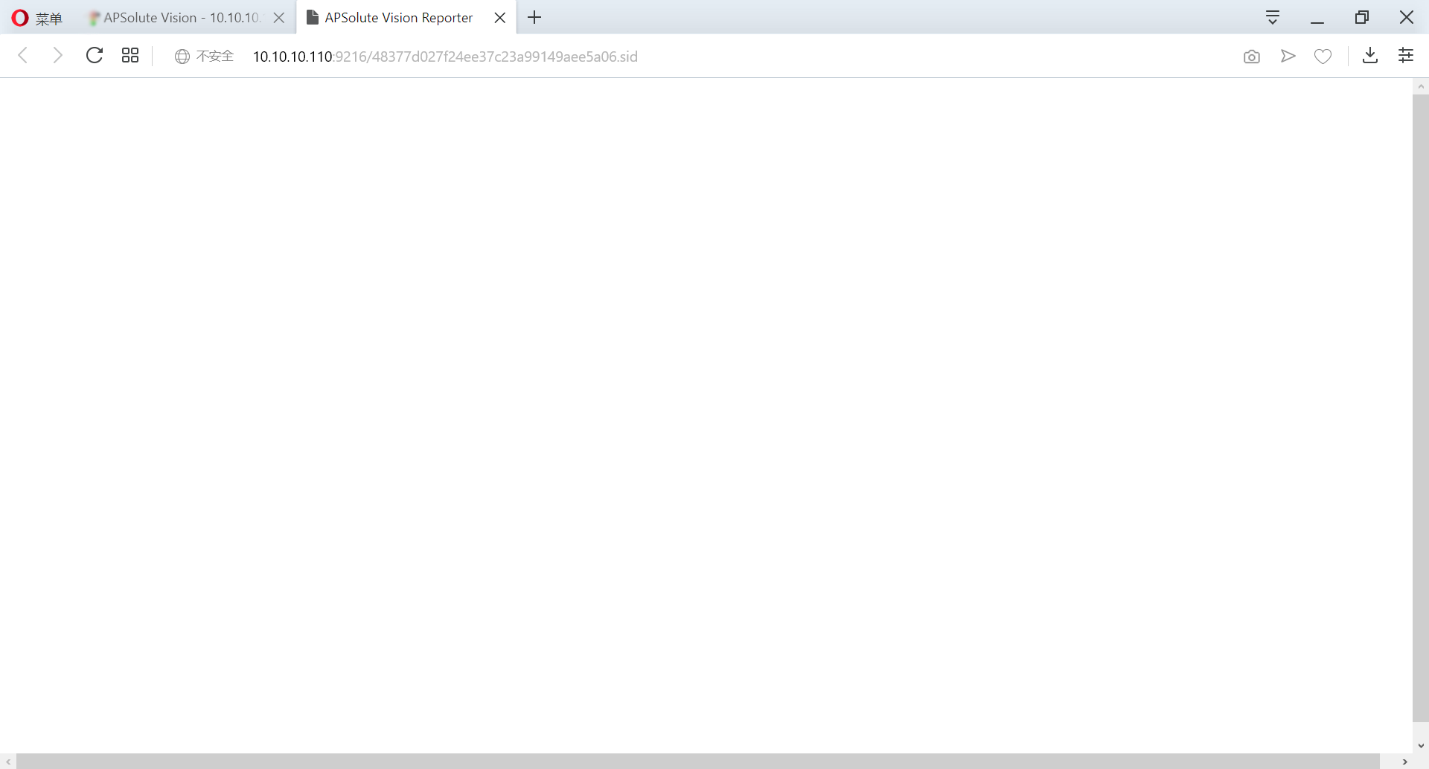Select the APSolute Vision Reporter tab
Viewport: 1429px width, 769px height.
pos(397,18)
